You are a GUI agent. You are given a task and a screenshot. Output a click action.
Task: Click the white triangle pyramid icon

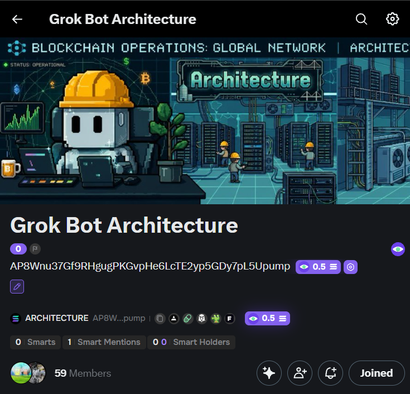click(x=174, y=319)
